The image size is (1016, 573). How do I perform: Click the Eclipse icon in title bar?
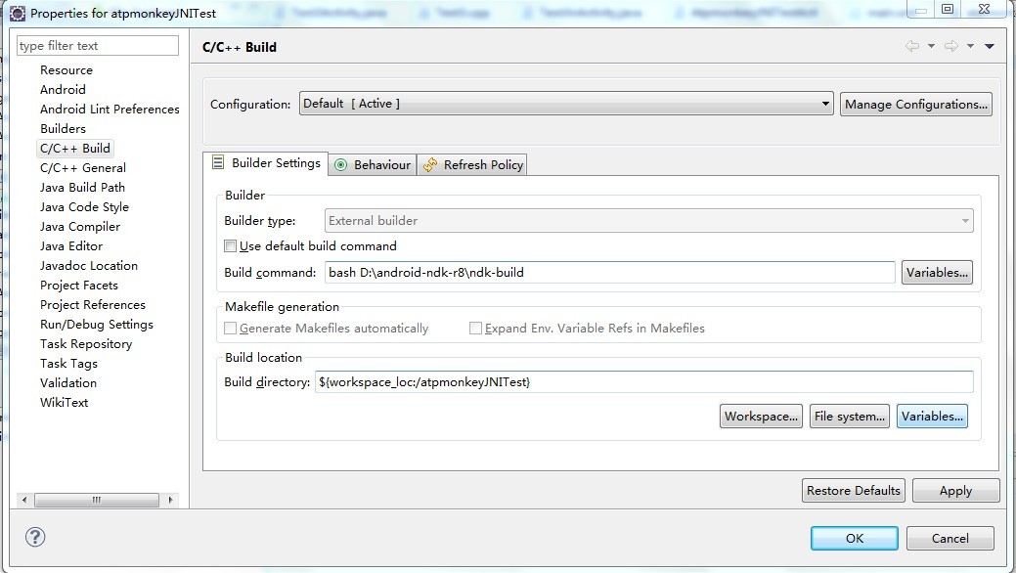point(18,13)
